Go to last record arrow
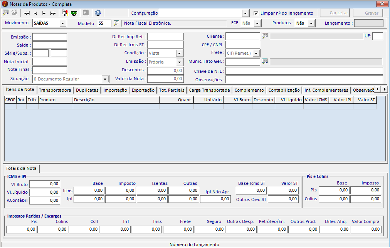This screenshot has width=390, height=248. (53, 13)
